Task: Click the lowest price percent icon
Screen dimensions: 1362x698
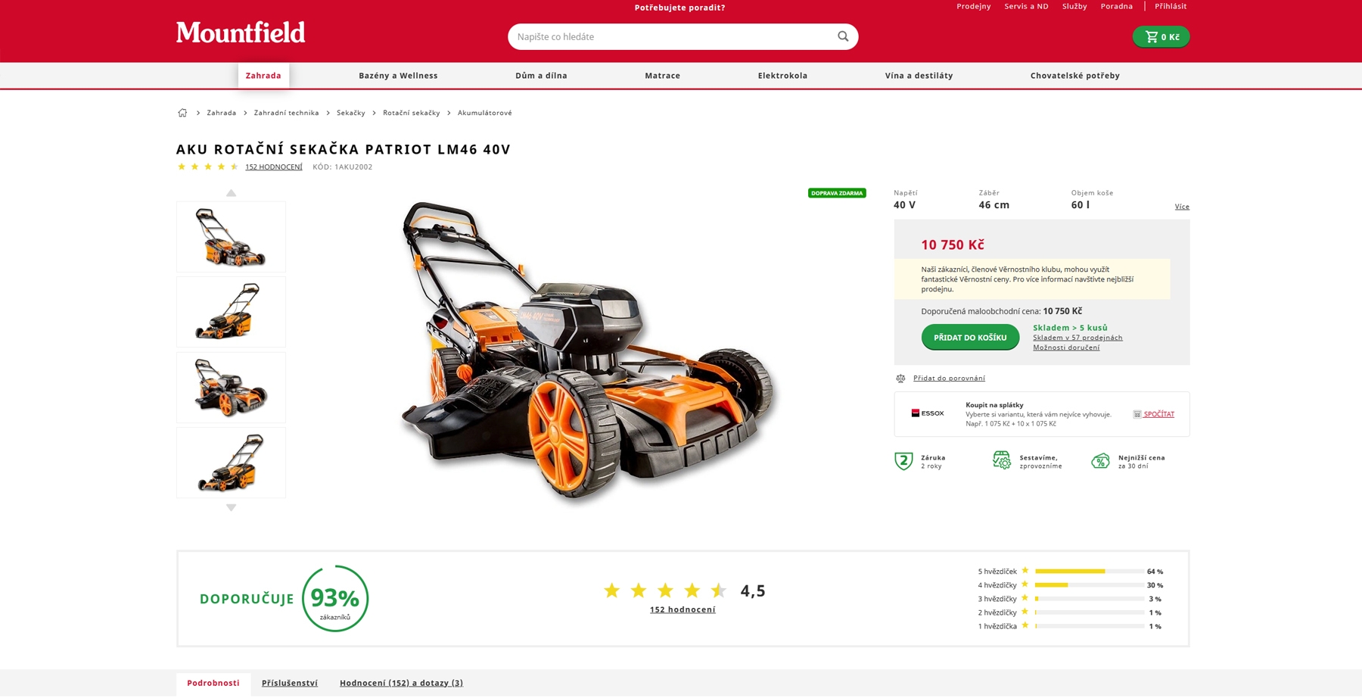Action: point(1100,460)
